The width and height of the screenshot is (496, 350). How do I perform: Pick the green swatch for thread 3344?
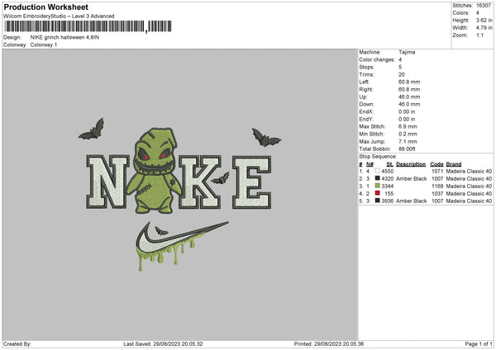point(378,186)
